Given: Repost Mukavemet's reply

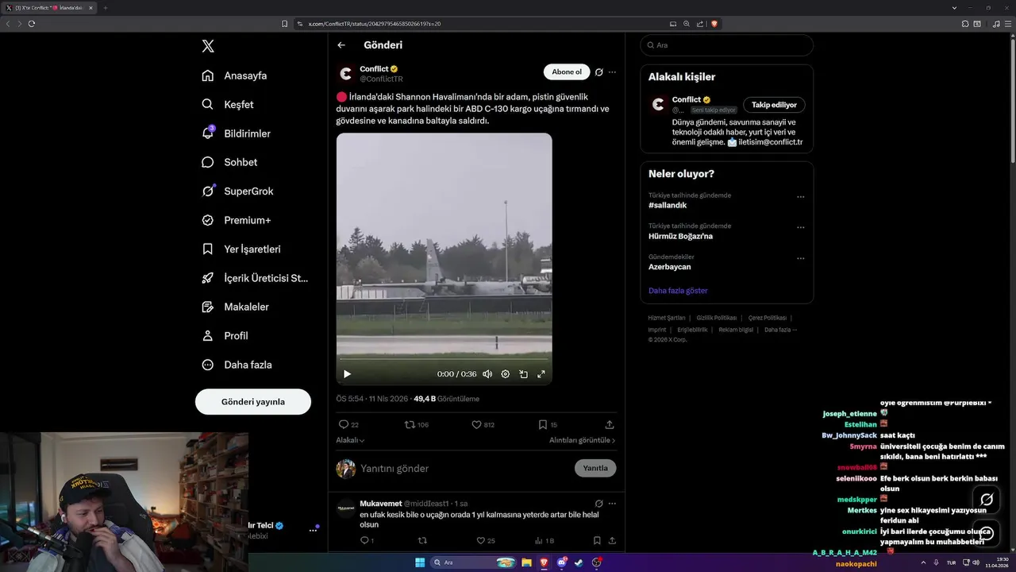Looking at the screenshot, I should pyautogui.click(x=422, y=541).
